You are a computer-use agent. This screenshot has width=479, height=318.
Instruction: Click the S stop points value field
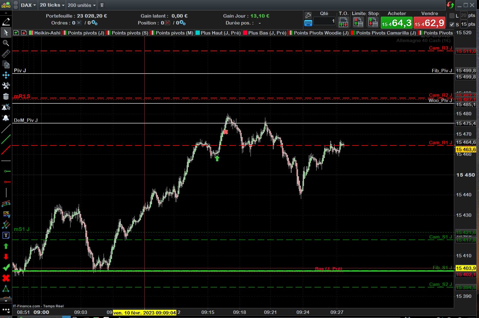(x=464, y=24)
